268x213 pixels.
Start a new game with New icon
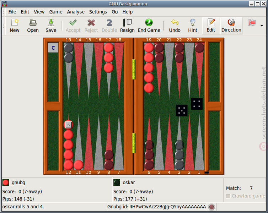(x=15, y=26)
